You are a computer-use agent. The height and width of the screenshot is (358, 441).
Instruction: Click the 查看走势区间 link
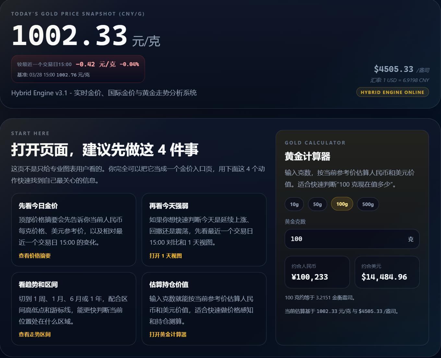34,334
